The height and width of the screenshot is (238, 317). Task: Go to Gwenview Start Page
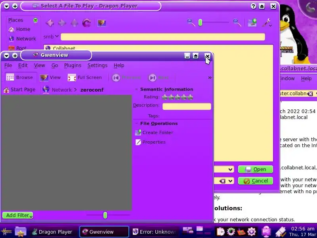(x=19, y=90)
